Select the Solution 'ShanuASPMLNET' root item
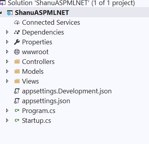149x144 pixels. 71,3
